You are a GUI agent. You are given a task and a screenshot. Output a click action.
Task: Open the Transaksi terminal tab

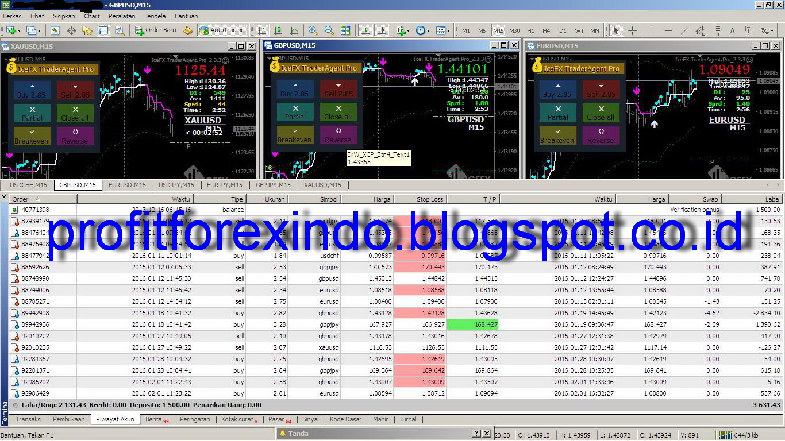point(29,419)
